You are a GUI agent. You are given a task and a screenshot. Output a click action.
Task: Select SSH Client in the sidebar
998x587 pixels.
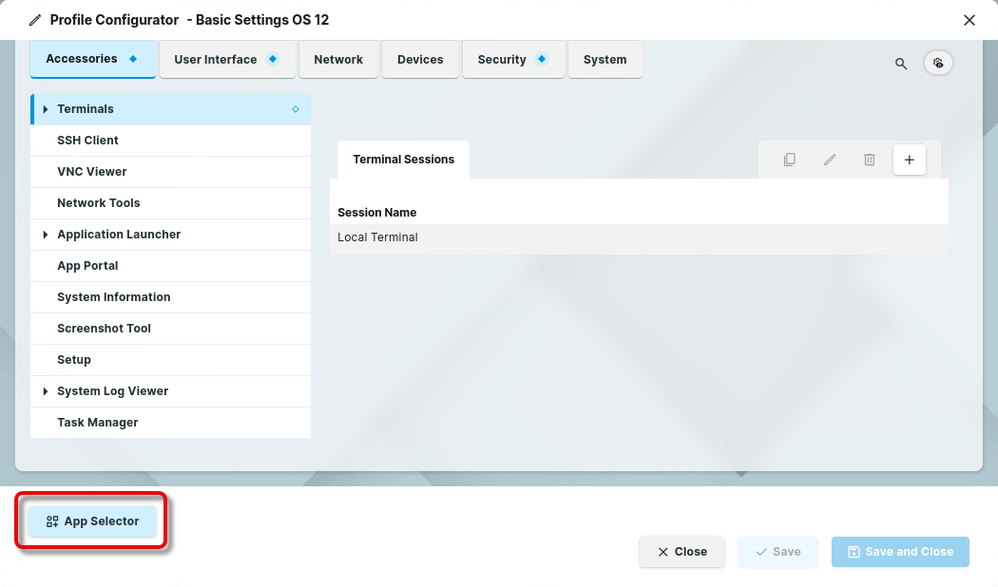[87, 141]
